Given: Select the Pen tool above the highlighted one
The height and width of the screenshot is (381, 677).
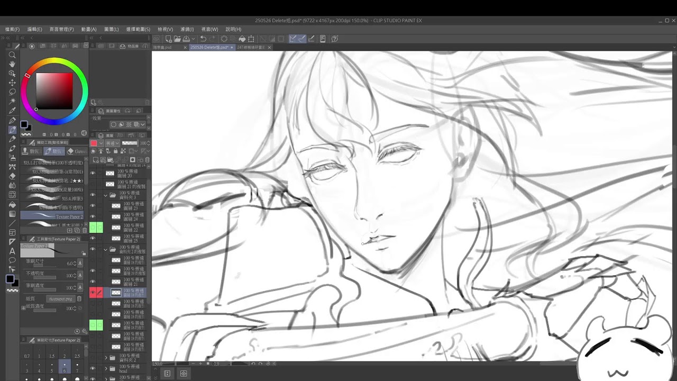Looking at the screenshot, I should (12, 120).
